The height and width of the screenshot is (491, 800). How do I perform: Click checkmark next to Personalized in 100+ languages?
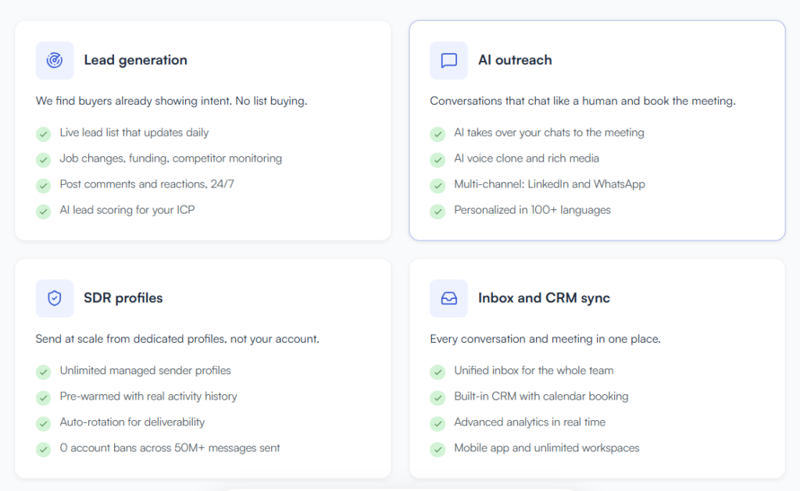coord(437,211)
